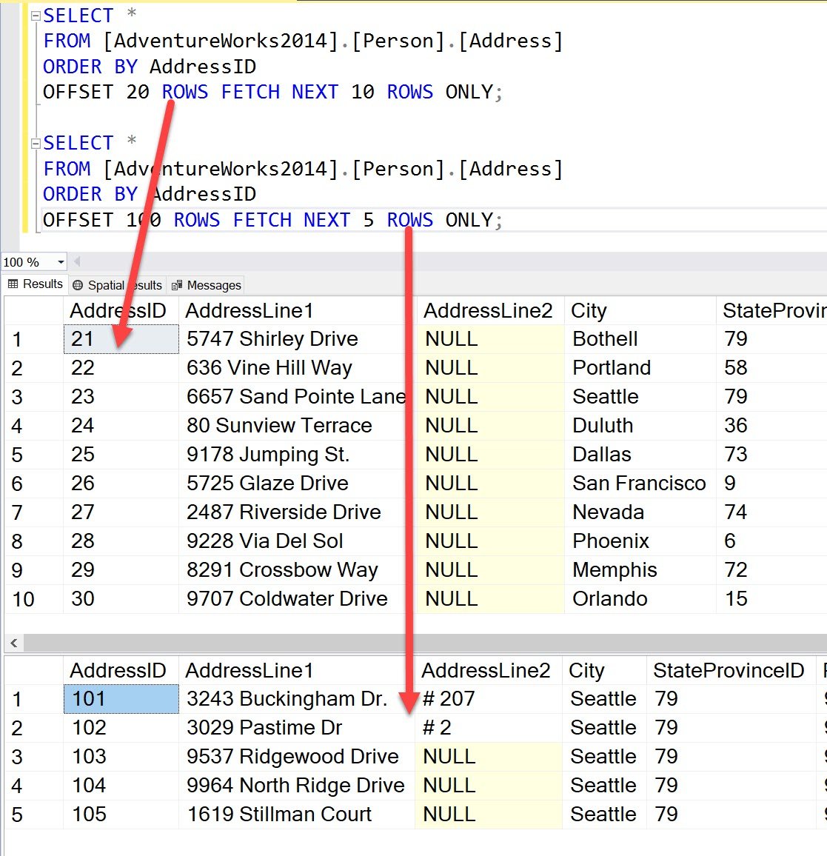The width and height of the screenshot is (827, 856).
Task: Click the editor scroll-left arrow beside the zoom box
Action: (x=77, y=261)
